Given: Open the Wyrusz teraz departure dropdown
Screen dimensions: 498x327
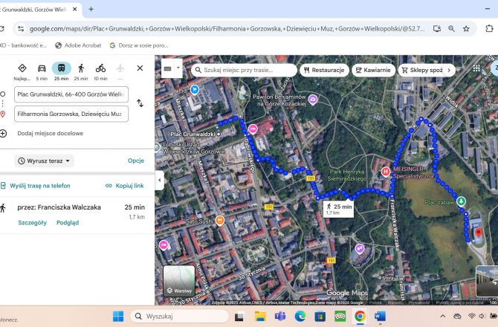Looking at the screenshot, I should click(x=44, y=161).
